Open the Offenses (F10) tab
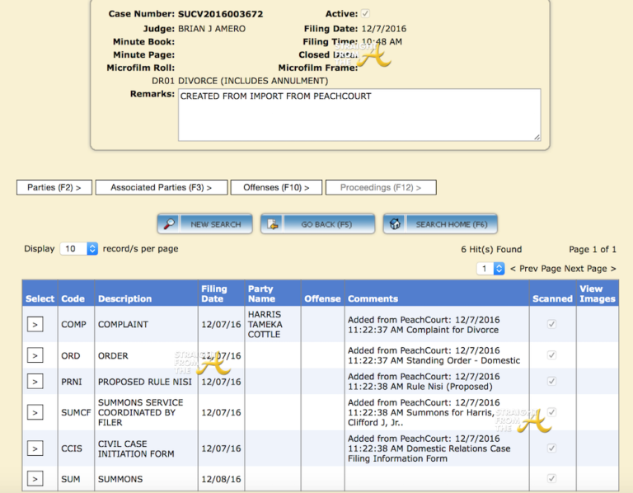Viewport: 633px width, 493px height. click(276, 187)
